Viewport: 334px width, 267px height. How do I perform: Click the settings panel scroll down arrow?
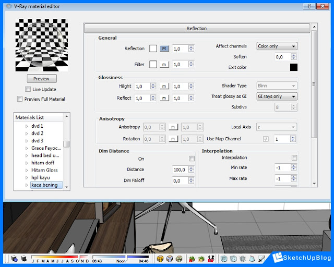314,183
